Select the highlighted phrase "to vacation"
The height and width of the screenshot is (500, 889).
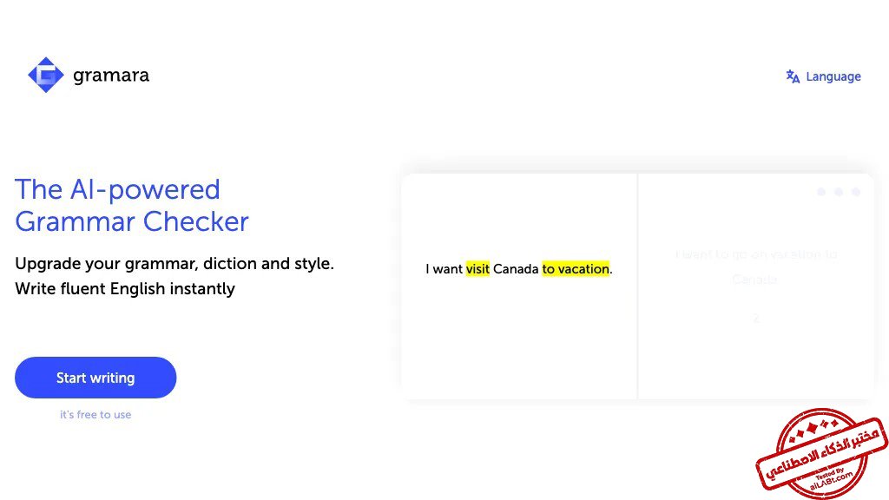coord(576,269)
